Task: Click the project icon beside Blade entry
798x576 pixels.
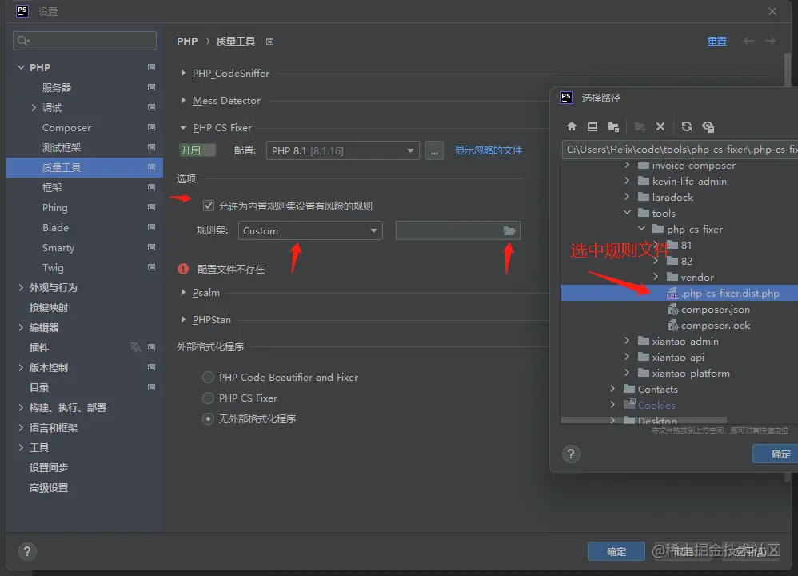Action: pos(151,227)
